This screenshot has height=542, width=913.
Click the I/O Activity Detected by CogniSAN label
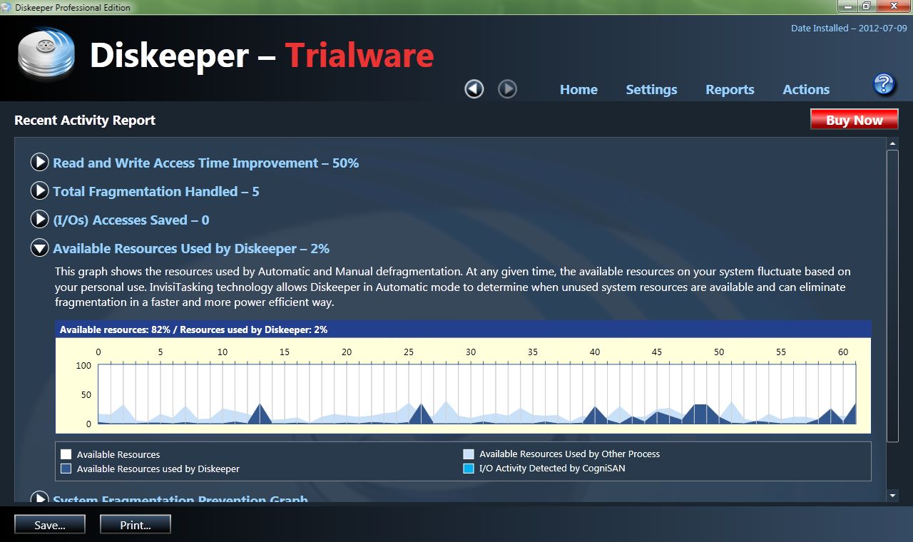point(553,469)
